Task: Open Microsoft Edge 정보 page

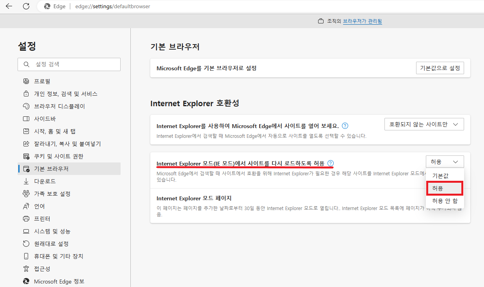Action: click(69, 281)
